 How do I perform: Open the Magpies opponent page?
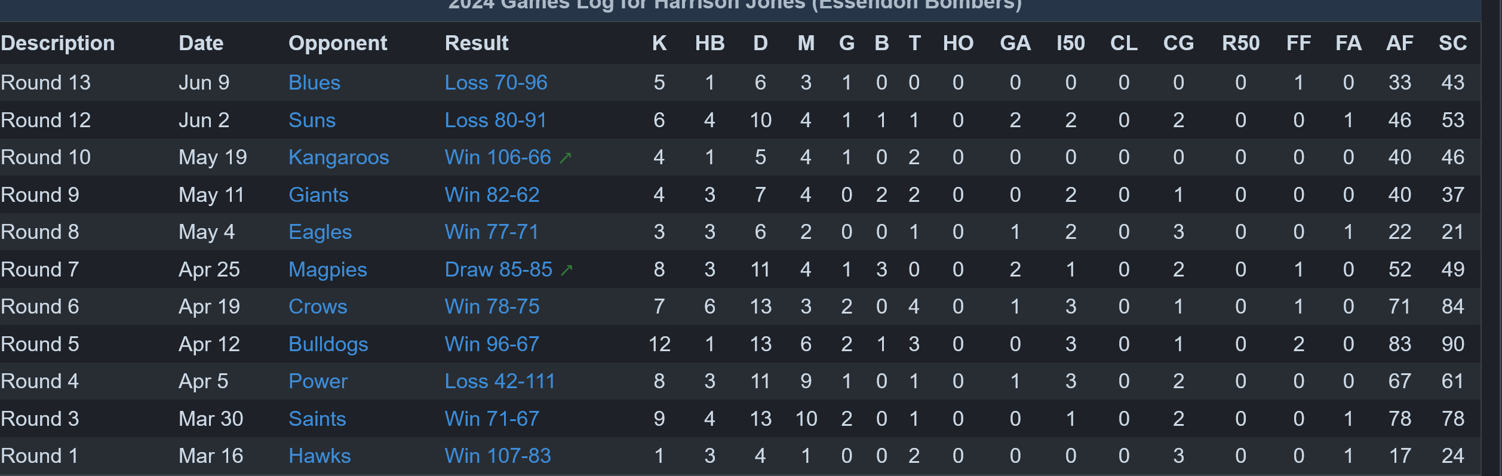328,269
